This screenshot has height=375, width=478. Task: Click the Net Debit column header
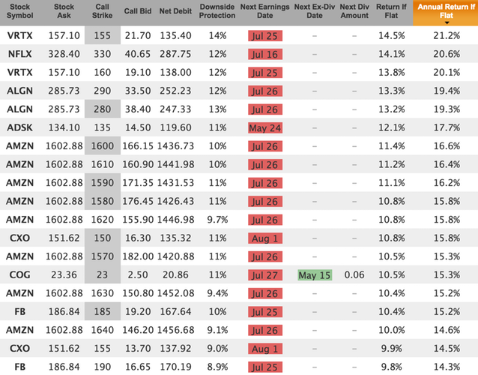[175, 11]
